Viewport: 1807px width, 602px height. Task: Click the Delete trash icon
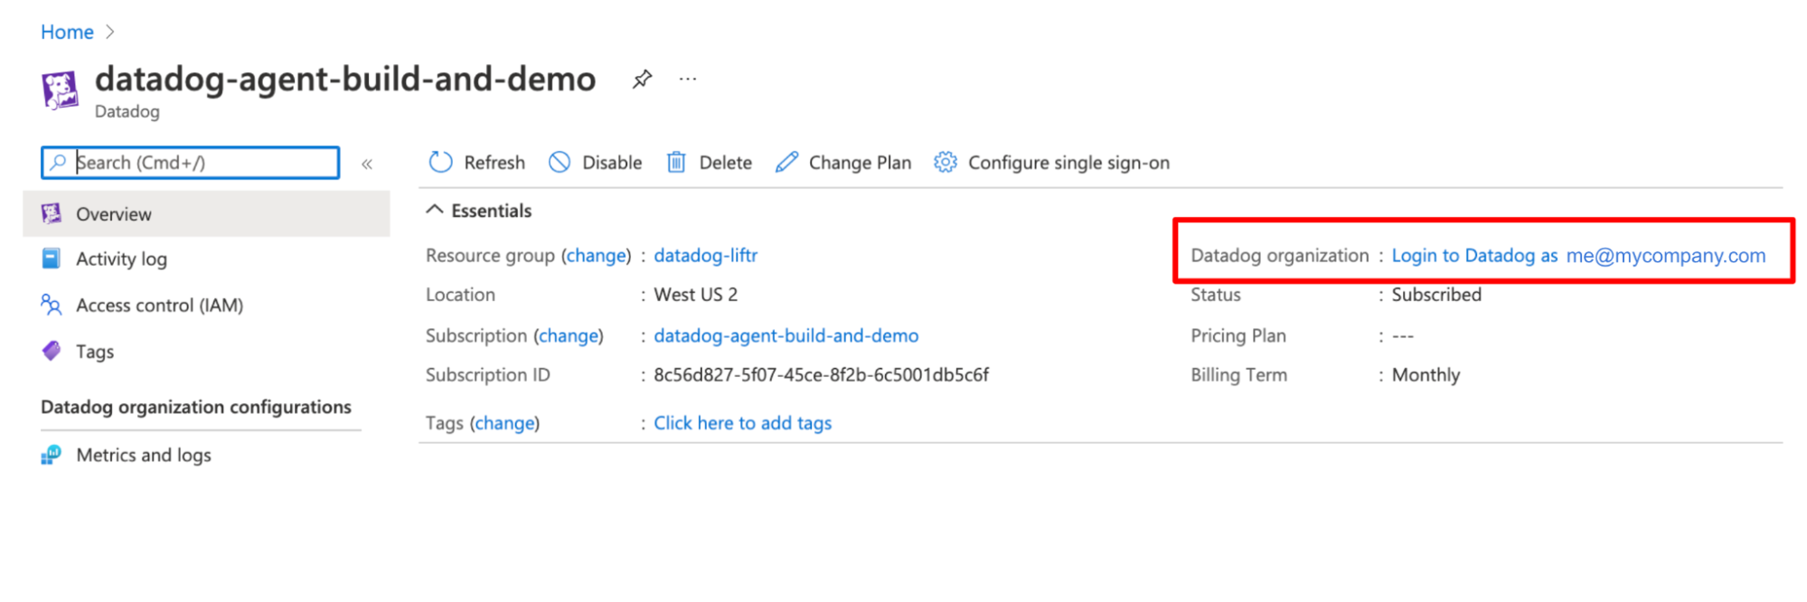point(676,163)
